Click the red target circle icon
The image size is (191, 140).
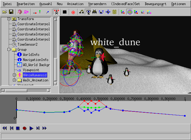click(x=73, y=12)
